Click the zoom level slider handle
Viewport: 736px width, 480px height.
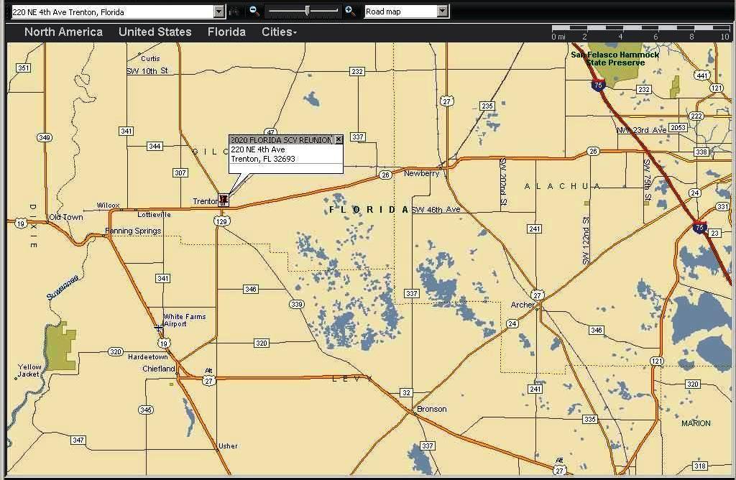pos(308,11)
